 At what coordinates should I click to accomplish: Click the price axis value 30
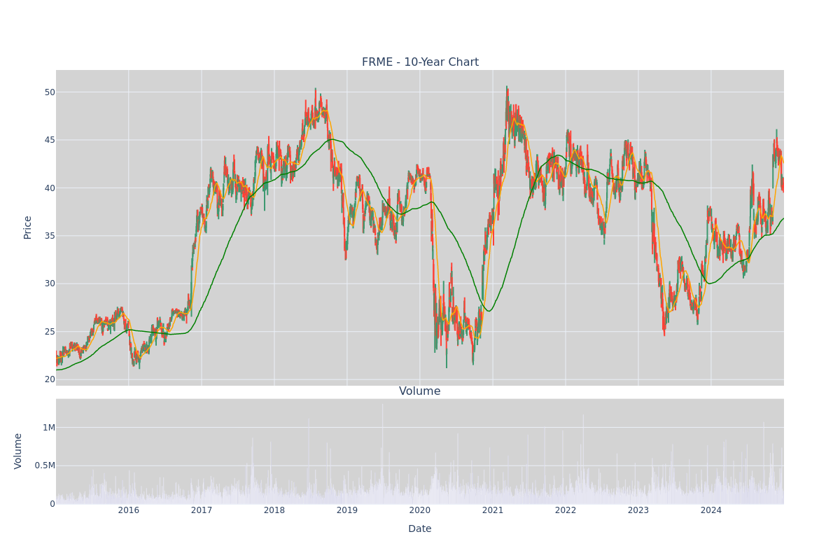coord(50,283)
